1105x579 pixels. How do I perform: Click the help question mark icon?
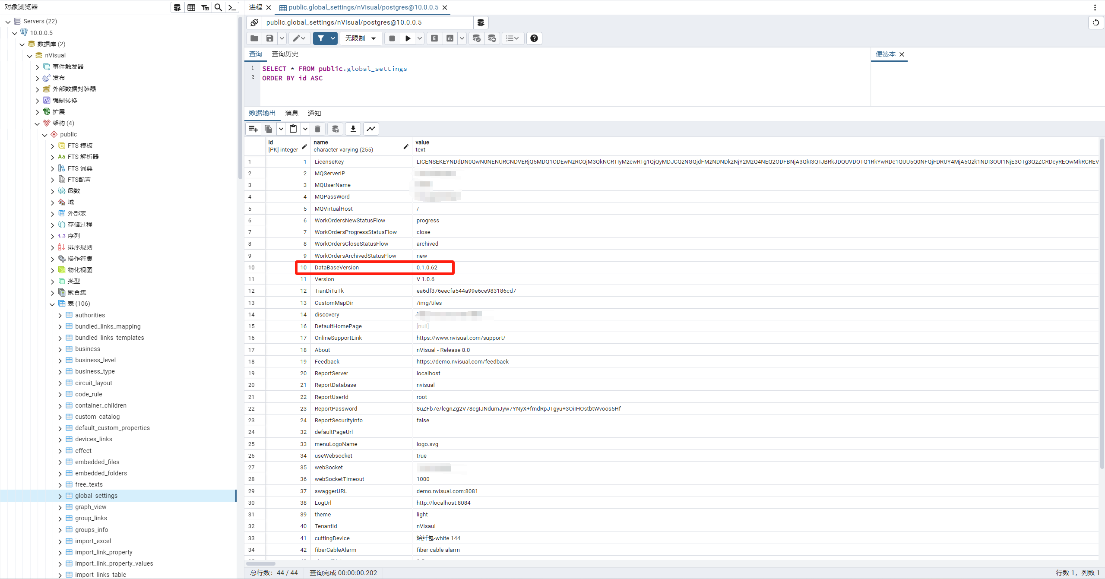point(534,38)
